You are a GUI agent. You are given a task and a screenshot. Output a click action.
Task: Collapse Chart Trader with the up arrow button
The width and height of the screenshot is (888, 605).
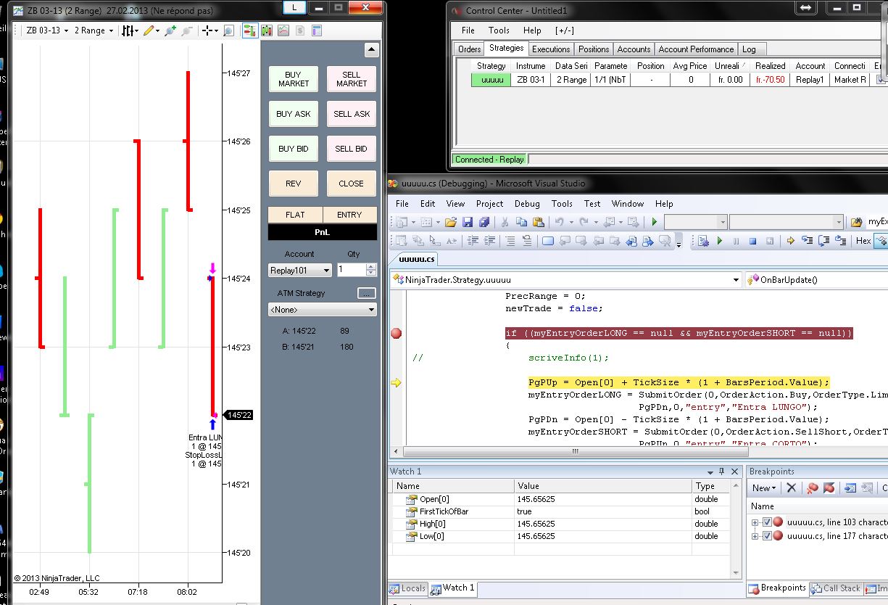pos(371,50)
